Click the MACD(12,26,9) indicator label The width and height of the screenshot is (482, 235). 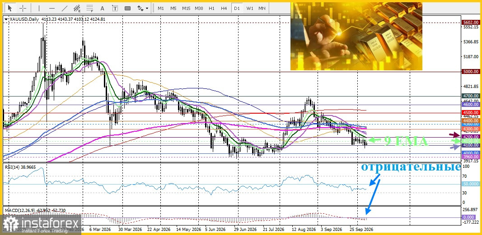pyautogui.click(x=35, y=210)
